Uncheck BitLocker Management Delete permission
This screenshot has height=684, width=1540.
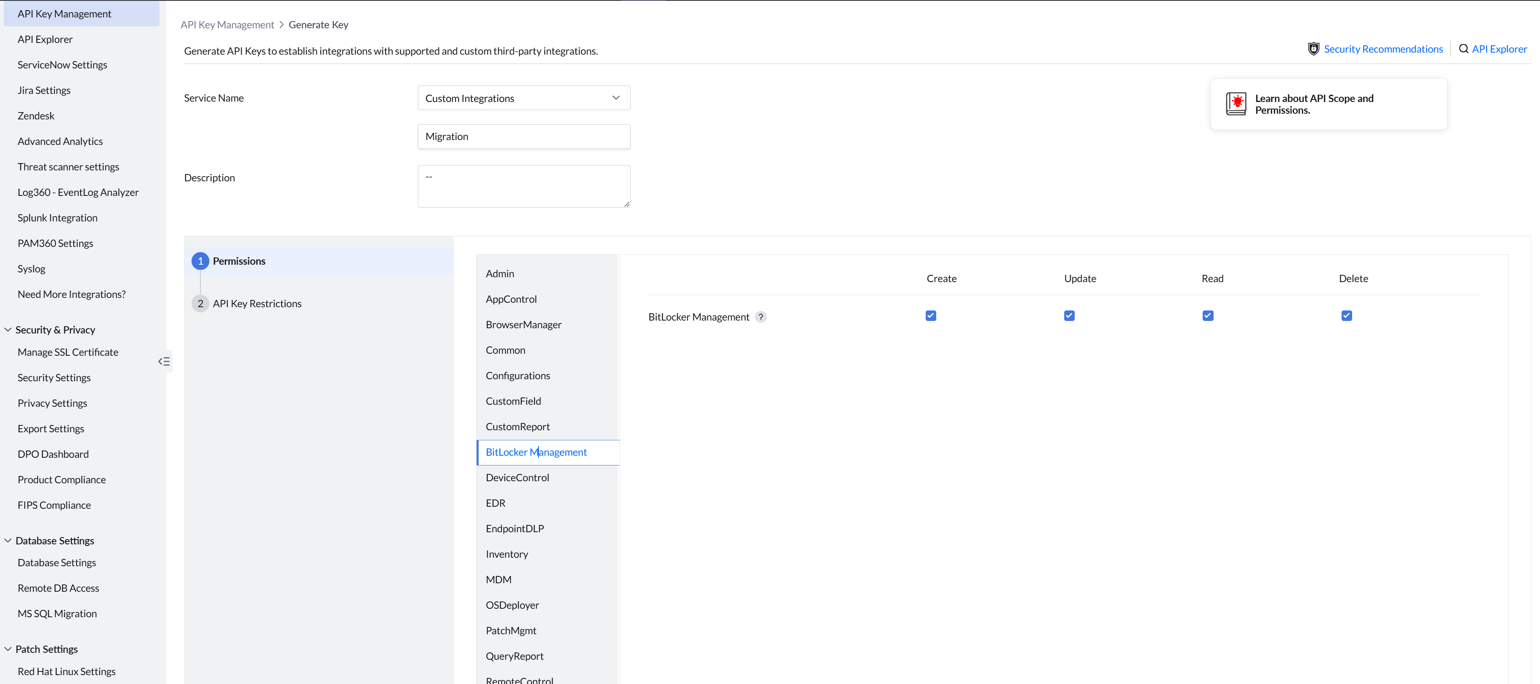(x=1346, y=316)
